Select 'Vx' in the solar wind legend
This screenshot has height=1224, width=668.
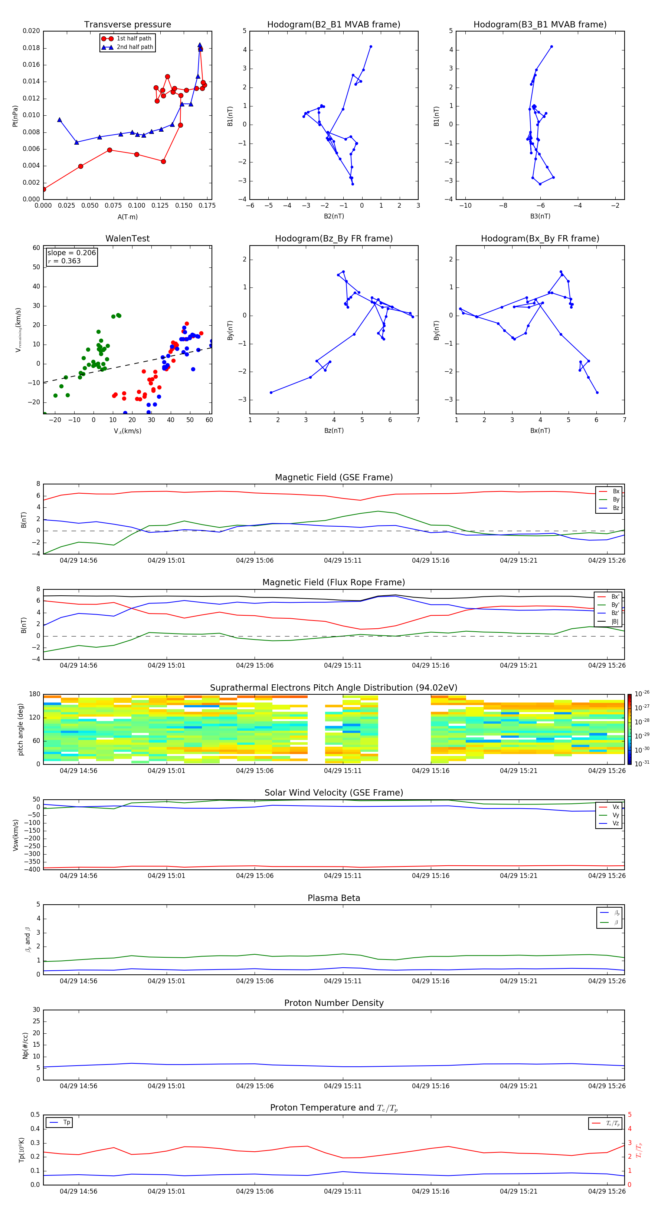(609, 807)
